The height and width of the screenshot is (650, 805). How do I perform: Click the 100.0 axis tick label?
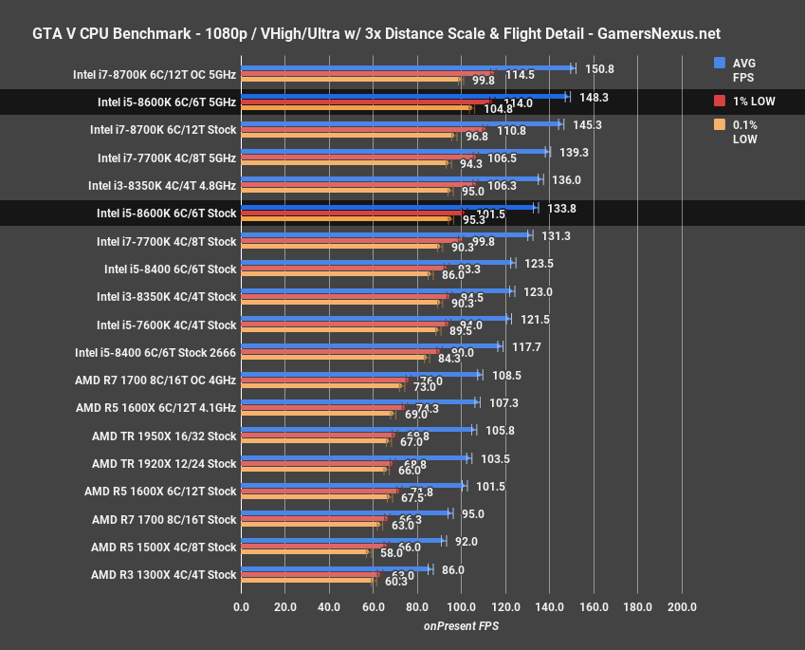[x=464, y=607]
